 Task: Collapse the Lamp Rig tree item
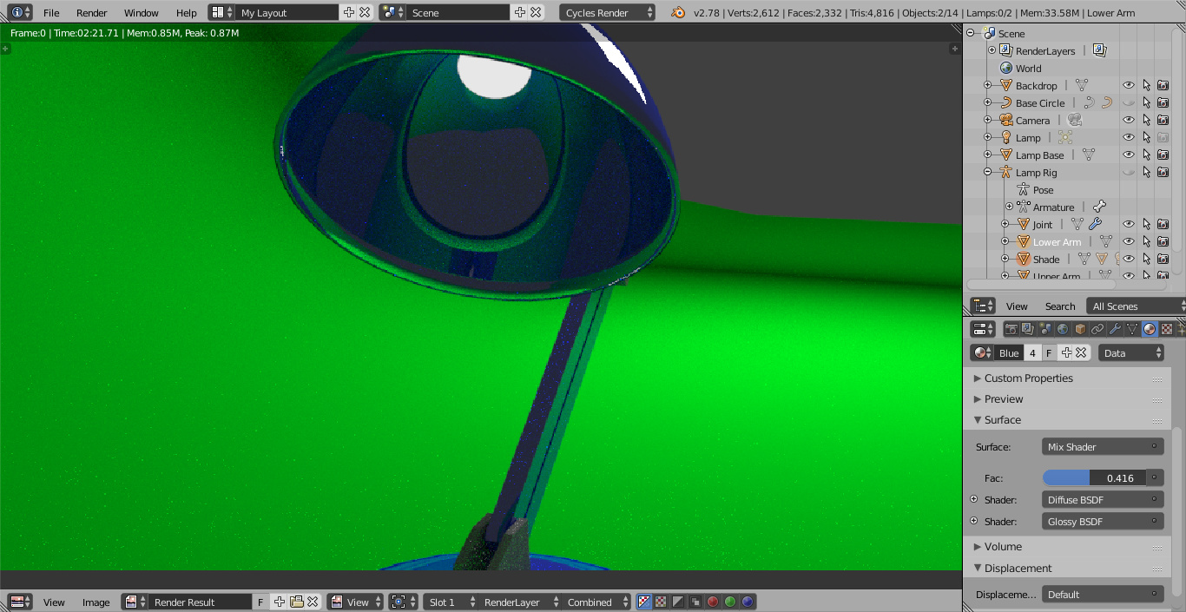tap(988, 172)
